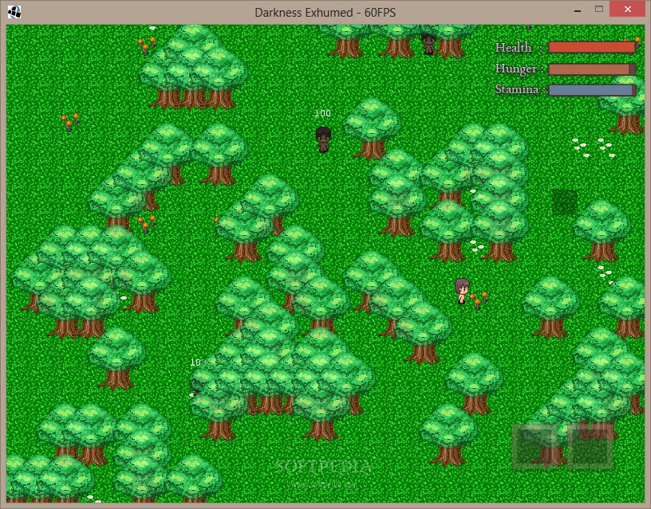The width and height of the screenshot is (651, 509).
Task: Close the Darkness Exhumed window
Action: pyautogui.click(x=627, y=9)
